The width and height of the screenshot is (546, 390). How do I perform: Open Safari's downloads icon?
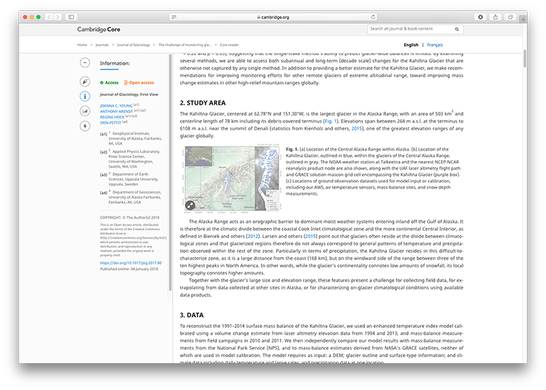point(480,16)
